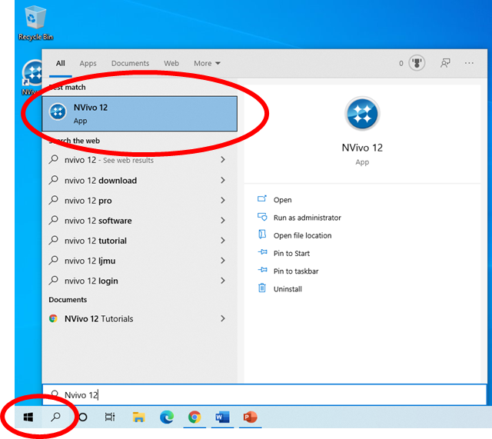
Task: Select 'nvivo 12 tutorial' suggestion text
Action: 95,241
